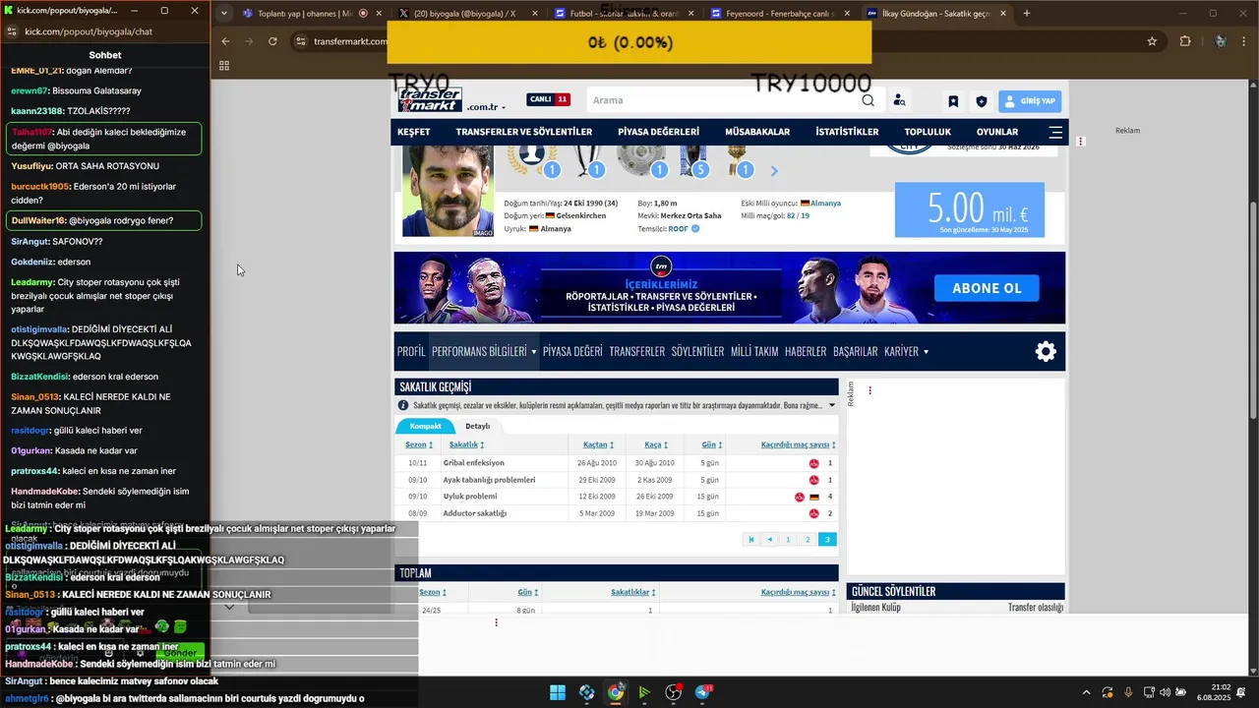Viewport: 1259px width, 708px height.
Task: Open the Telegram taskbar icon
Action: [x=704, y=692]
